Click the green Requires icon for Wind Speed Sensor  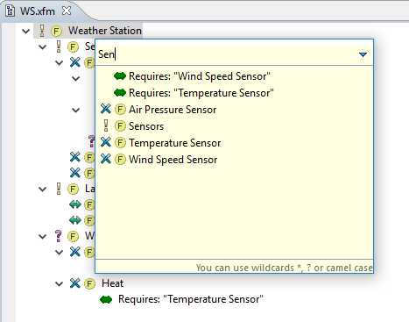[x=120, y=76]
